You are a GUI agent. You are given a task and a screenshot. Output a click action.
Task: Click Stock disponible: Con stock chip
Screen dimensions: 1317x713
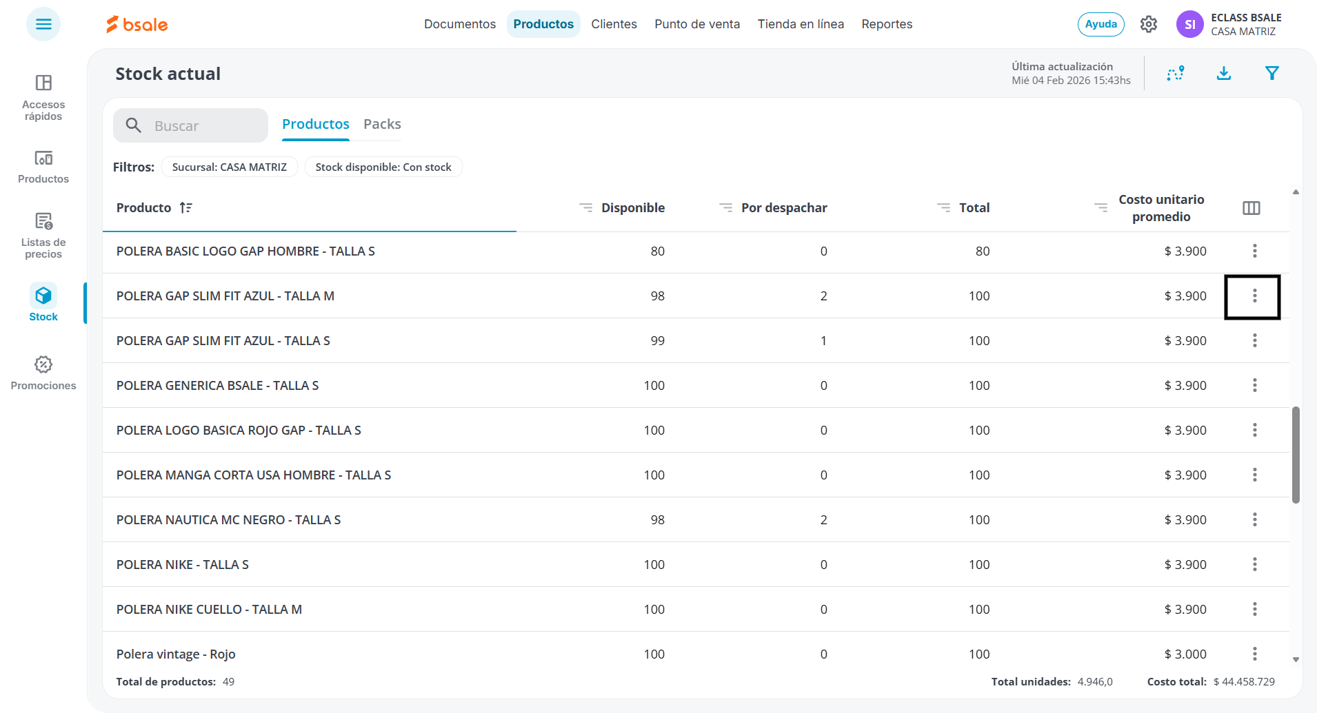[x=383, y=167]
